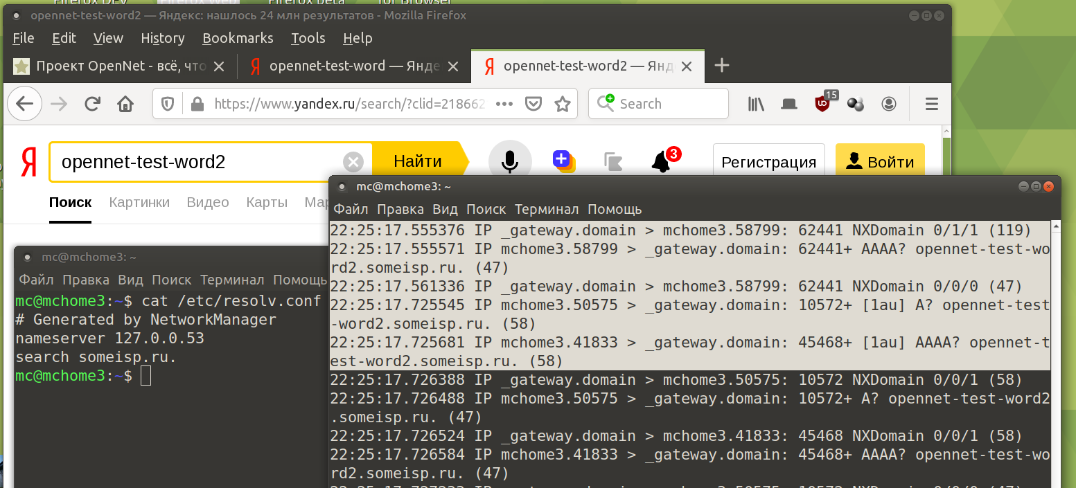Open Firefox File menu

click(x=24, y=38)
